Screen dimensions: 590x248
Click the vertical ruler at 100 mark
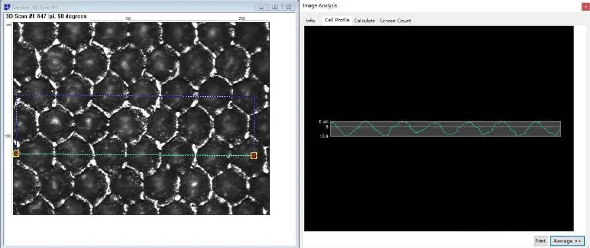pos(8,136)
